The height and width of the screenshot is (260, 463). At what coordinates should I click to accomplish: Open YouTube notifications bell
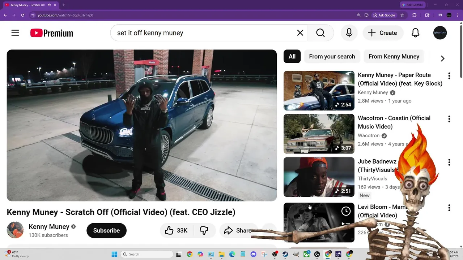tap(416, 33)
